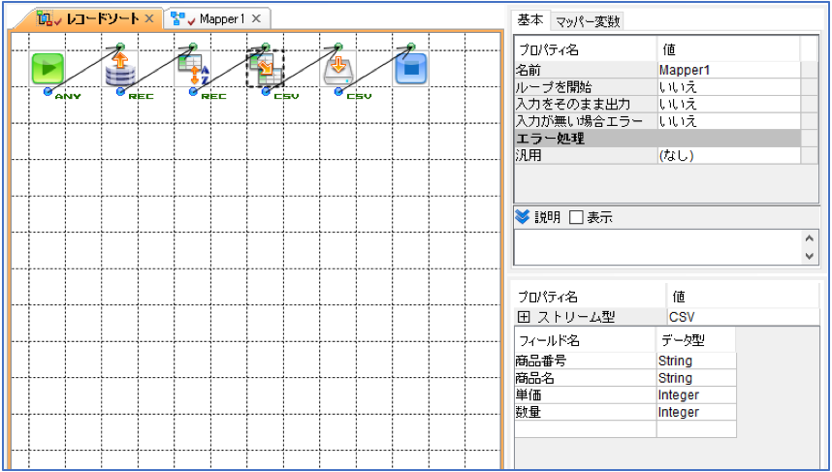Viewport: 832px width, 472px height.
Task: Select the blue End stop component
Action: tap(411, 69)
